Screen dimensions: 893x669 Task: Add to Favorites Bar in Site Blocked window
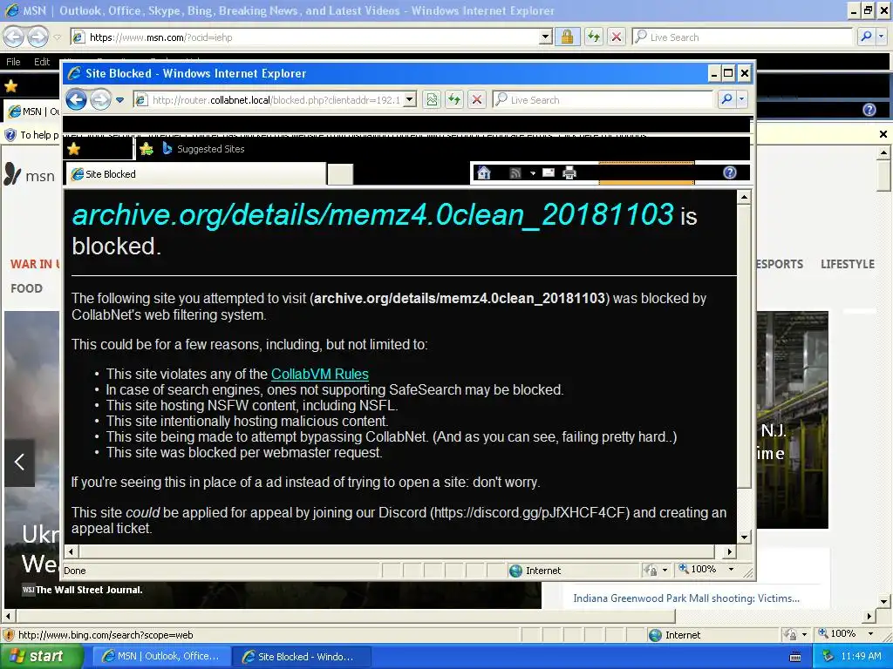pyautogui.click(x=147, y=149)
